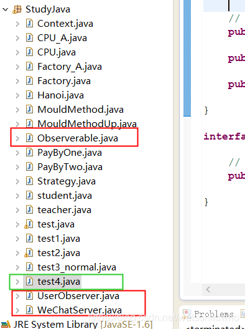Select WeChatServer.java in the package tree
This screenshot has height=329, width=245.
coord(80,310)
